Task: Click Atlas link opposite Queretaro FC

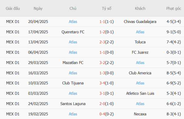Action: (x=140, y=32)
